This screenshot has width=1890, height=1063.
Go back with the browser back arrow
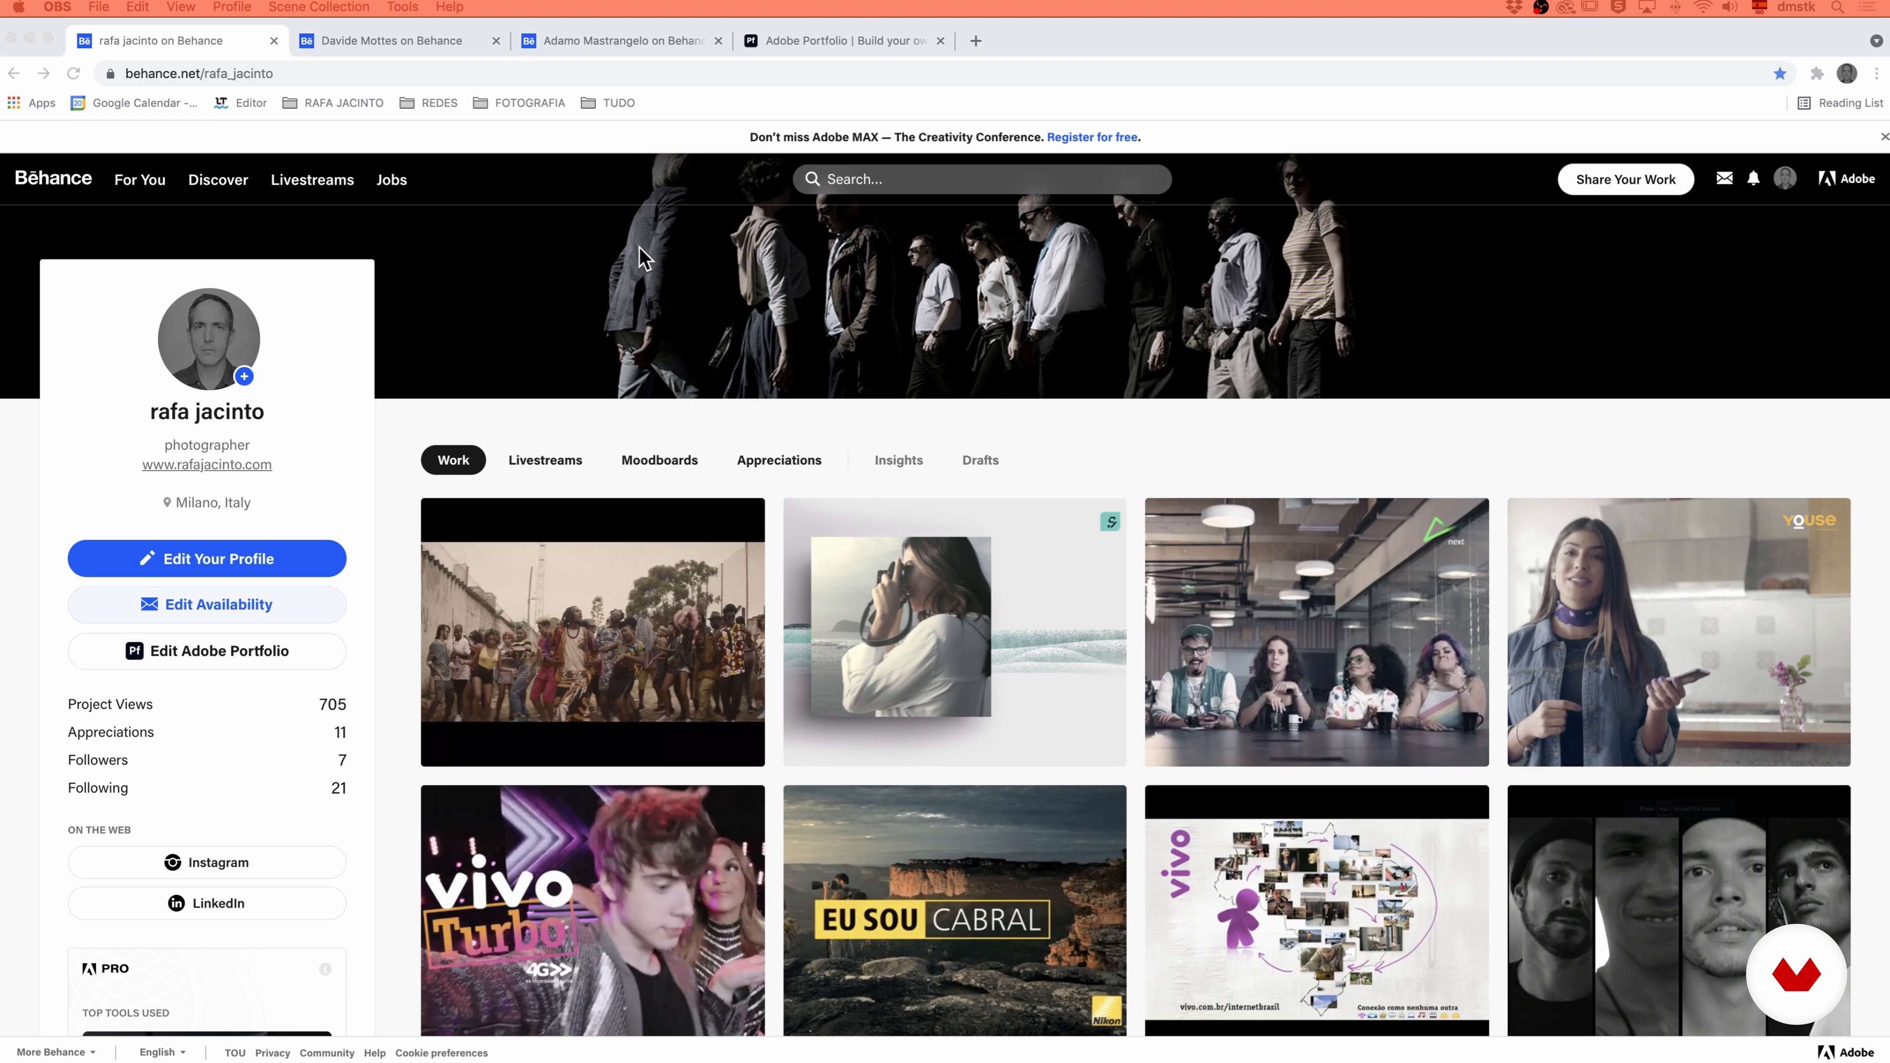[14, 73]
